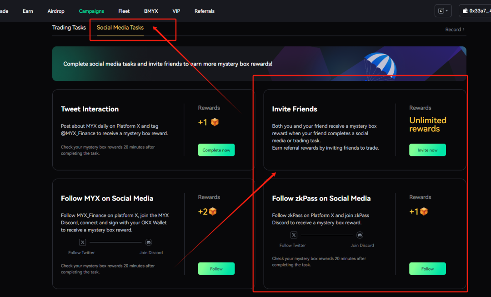Click the Unlimited rewards text
Viewport: 491px width, 297px height.
tap(428, 125)
